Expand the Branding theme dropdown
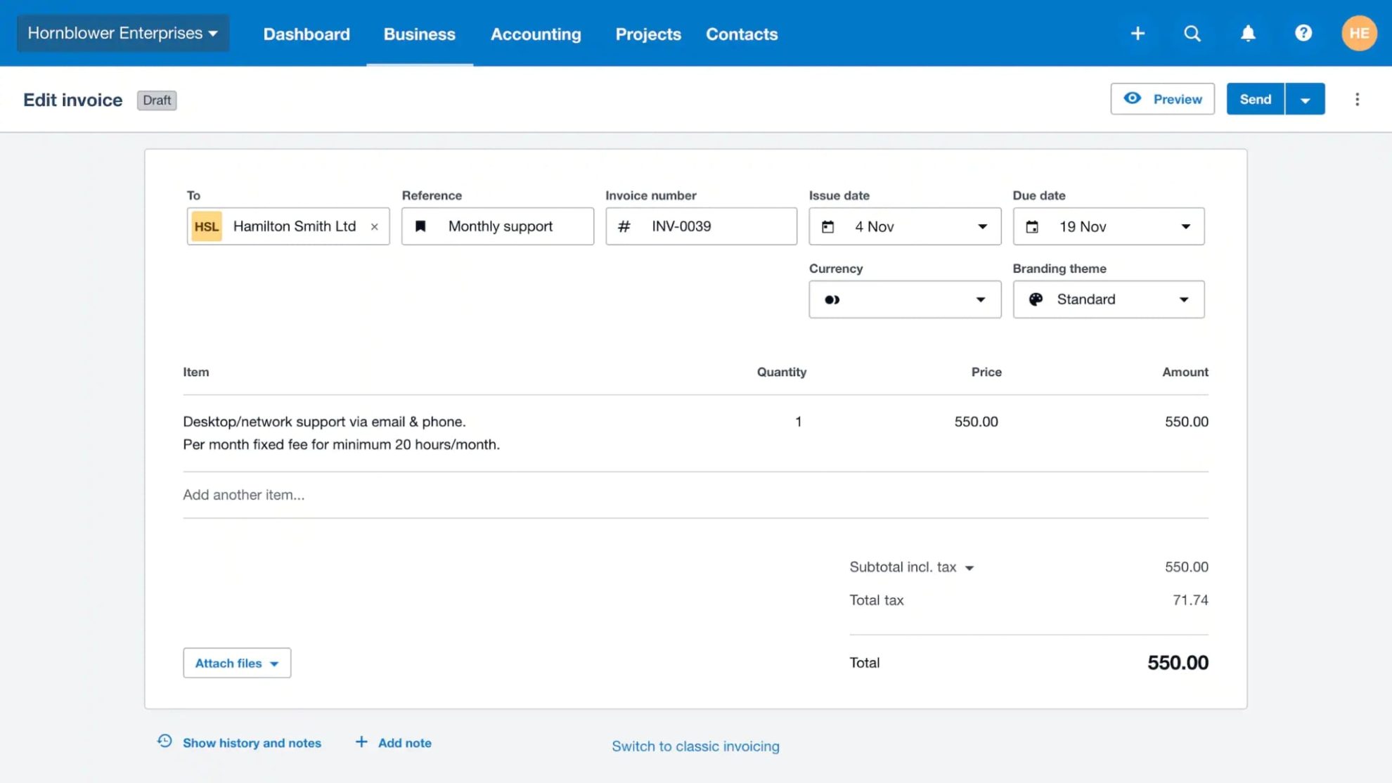This screenshot has width=1392, height=783. click(x=1184, y=299)
